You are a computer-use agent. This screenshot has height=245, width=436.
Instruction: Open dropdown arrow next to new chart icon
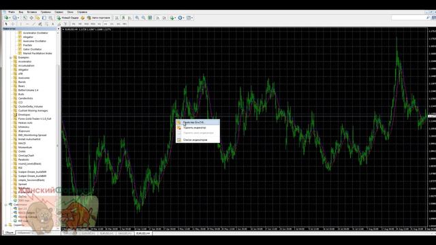(10, 18)
